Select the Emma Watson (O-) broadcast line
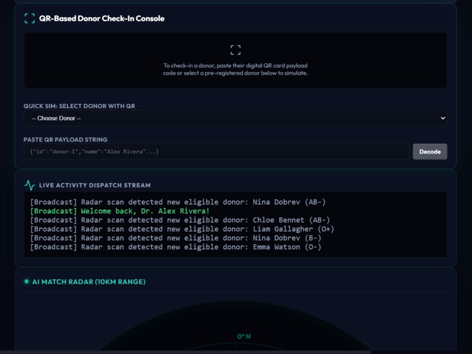This screenshot has width=472, height=354. [176, 247]
